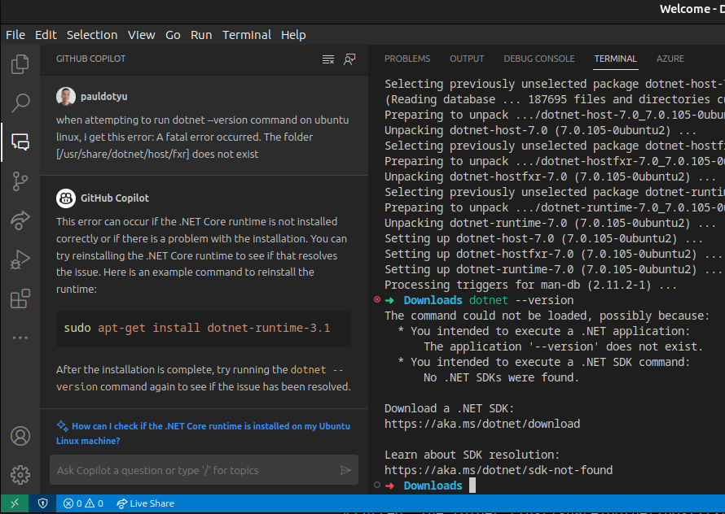725x514 pixels.
Task: Click the remote connection indicator
Action: (x=14, y=503)
